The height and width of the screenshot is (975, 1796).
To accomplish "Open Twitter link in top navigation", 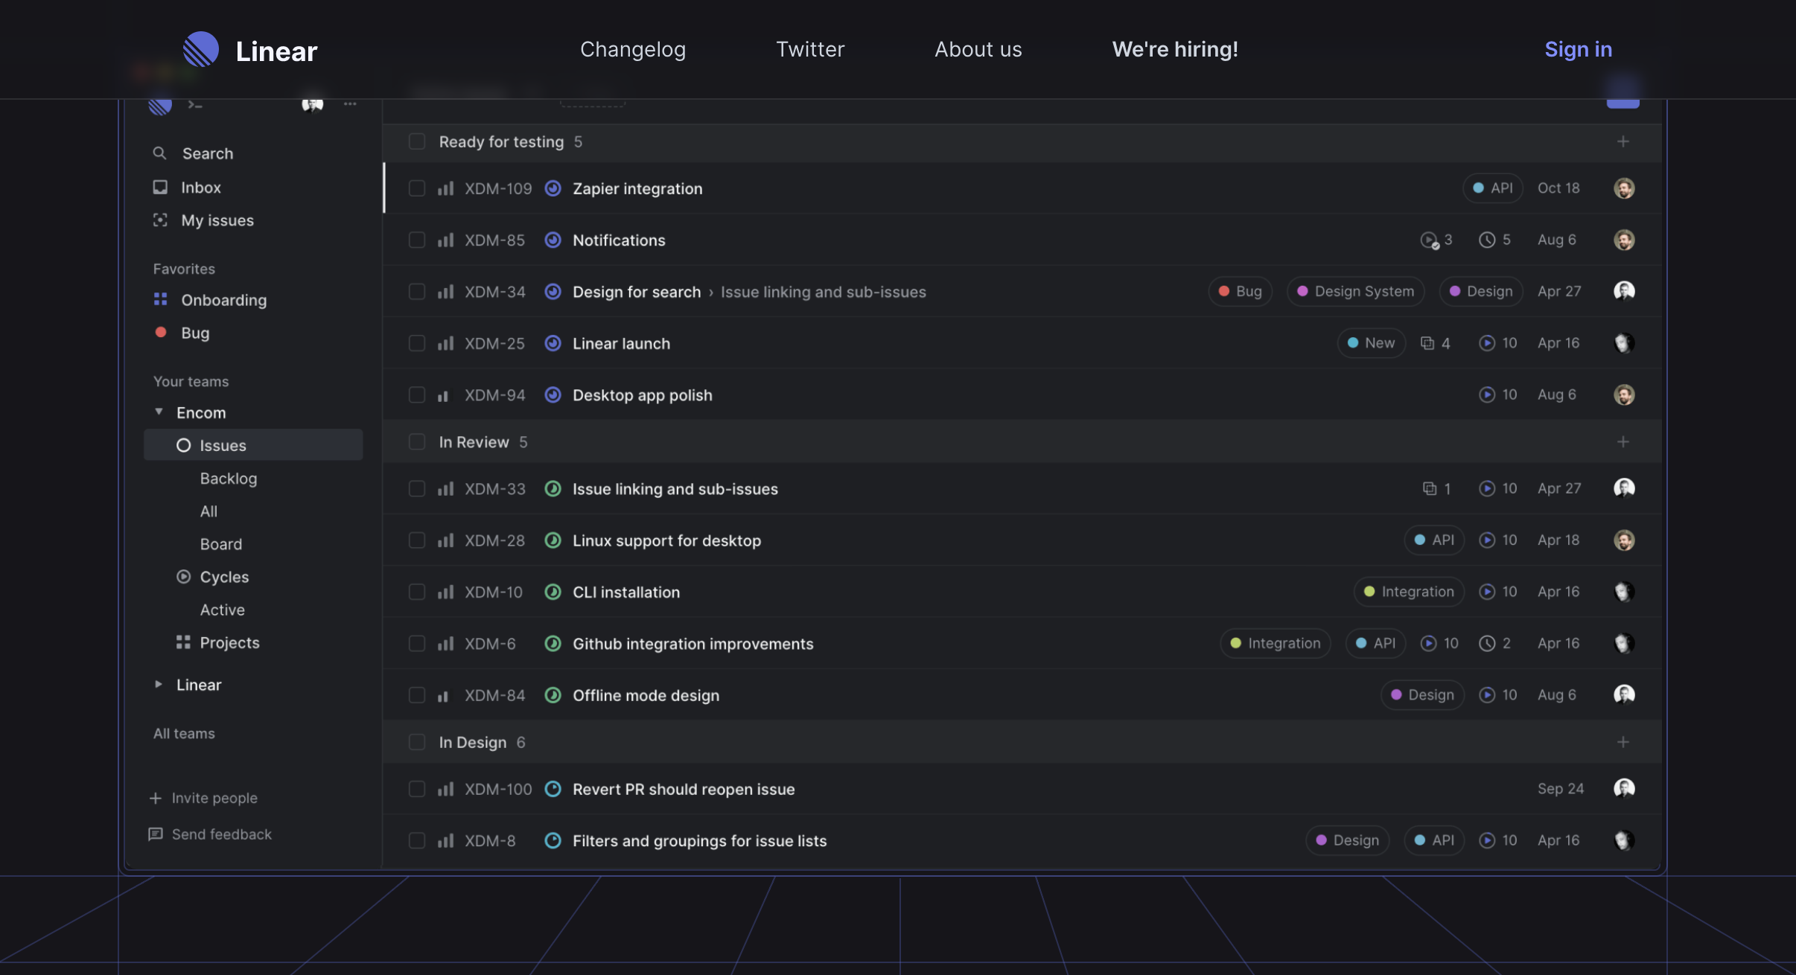I will point(810,49).
